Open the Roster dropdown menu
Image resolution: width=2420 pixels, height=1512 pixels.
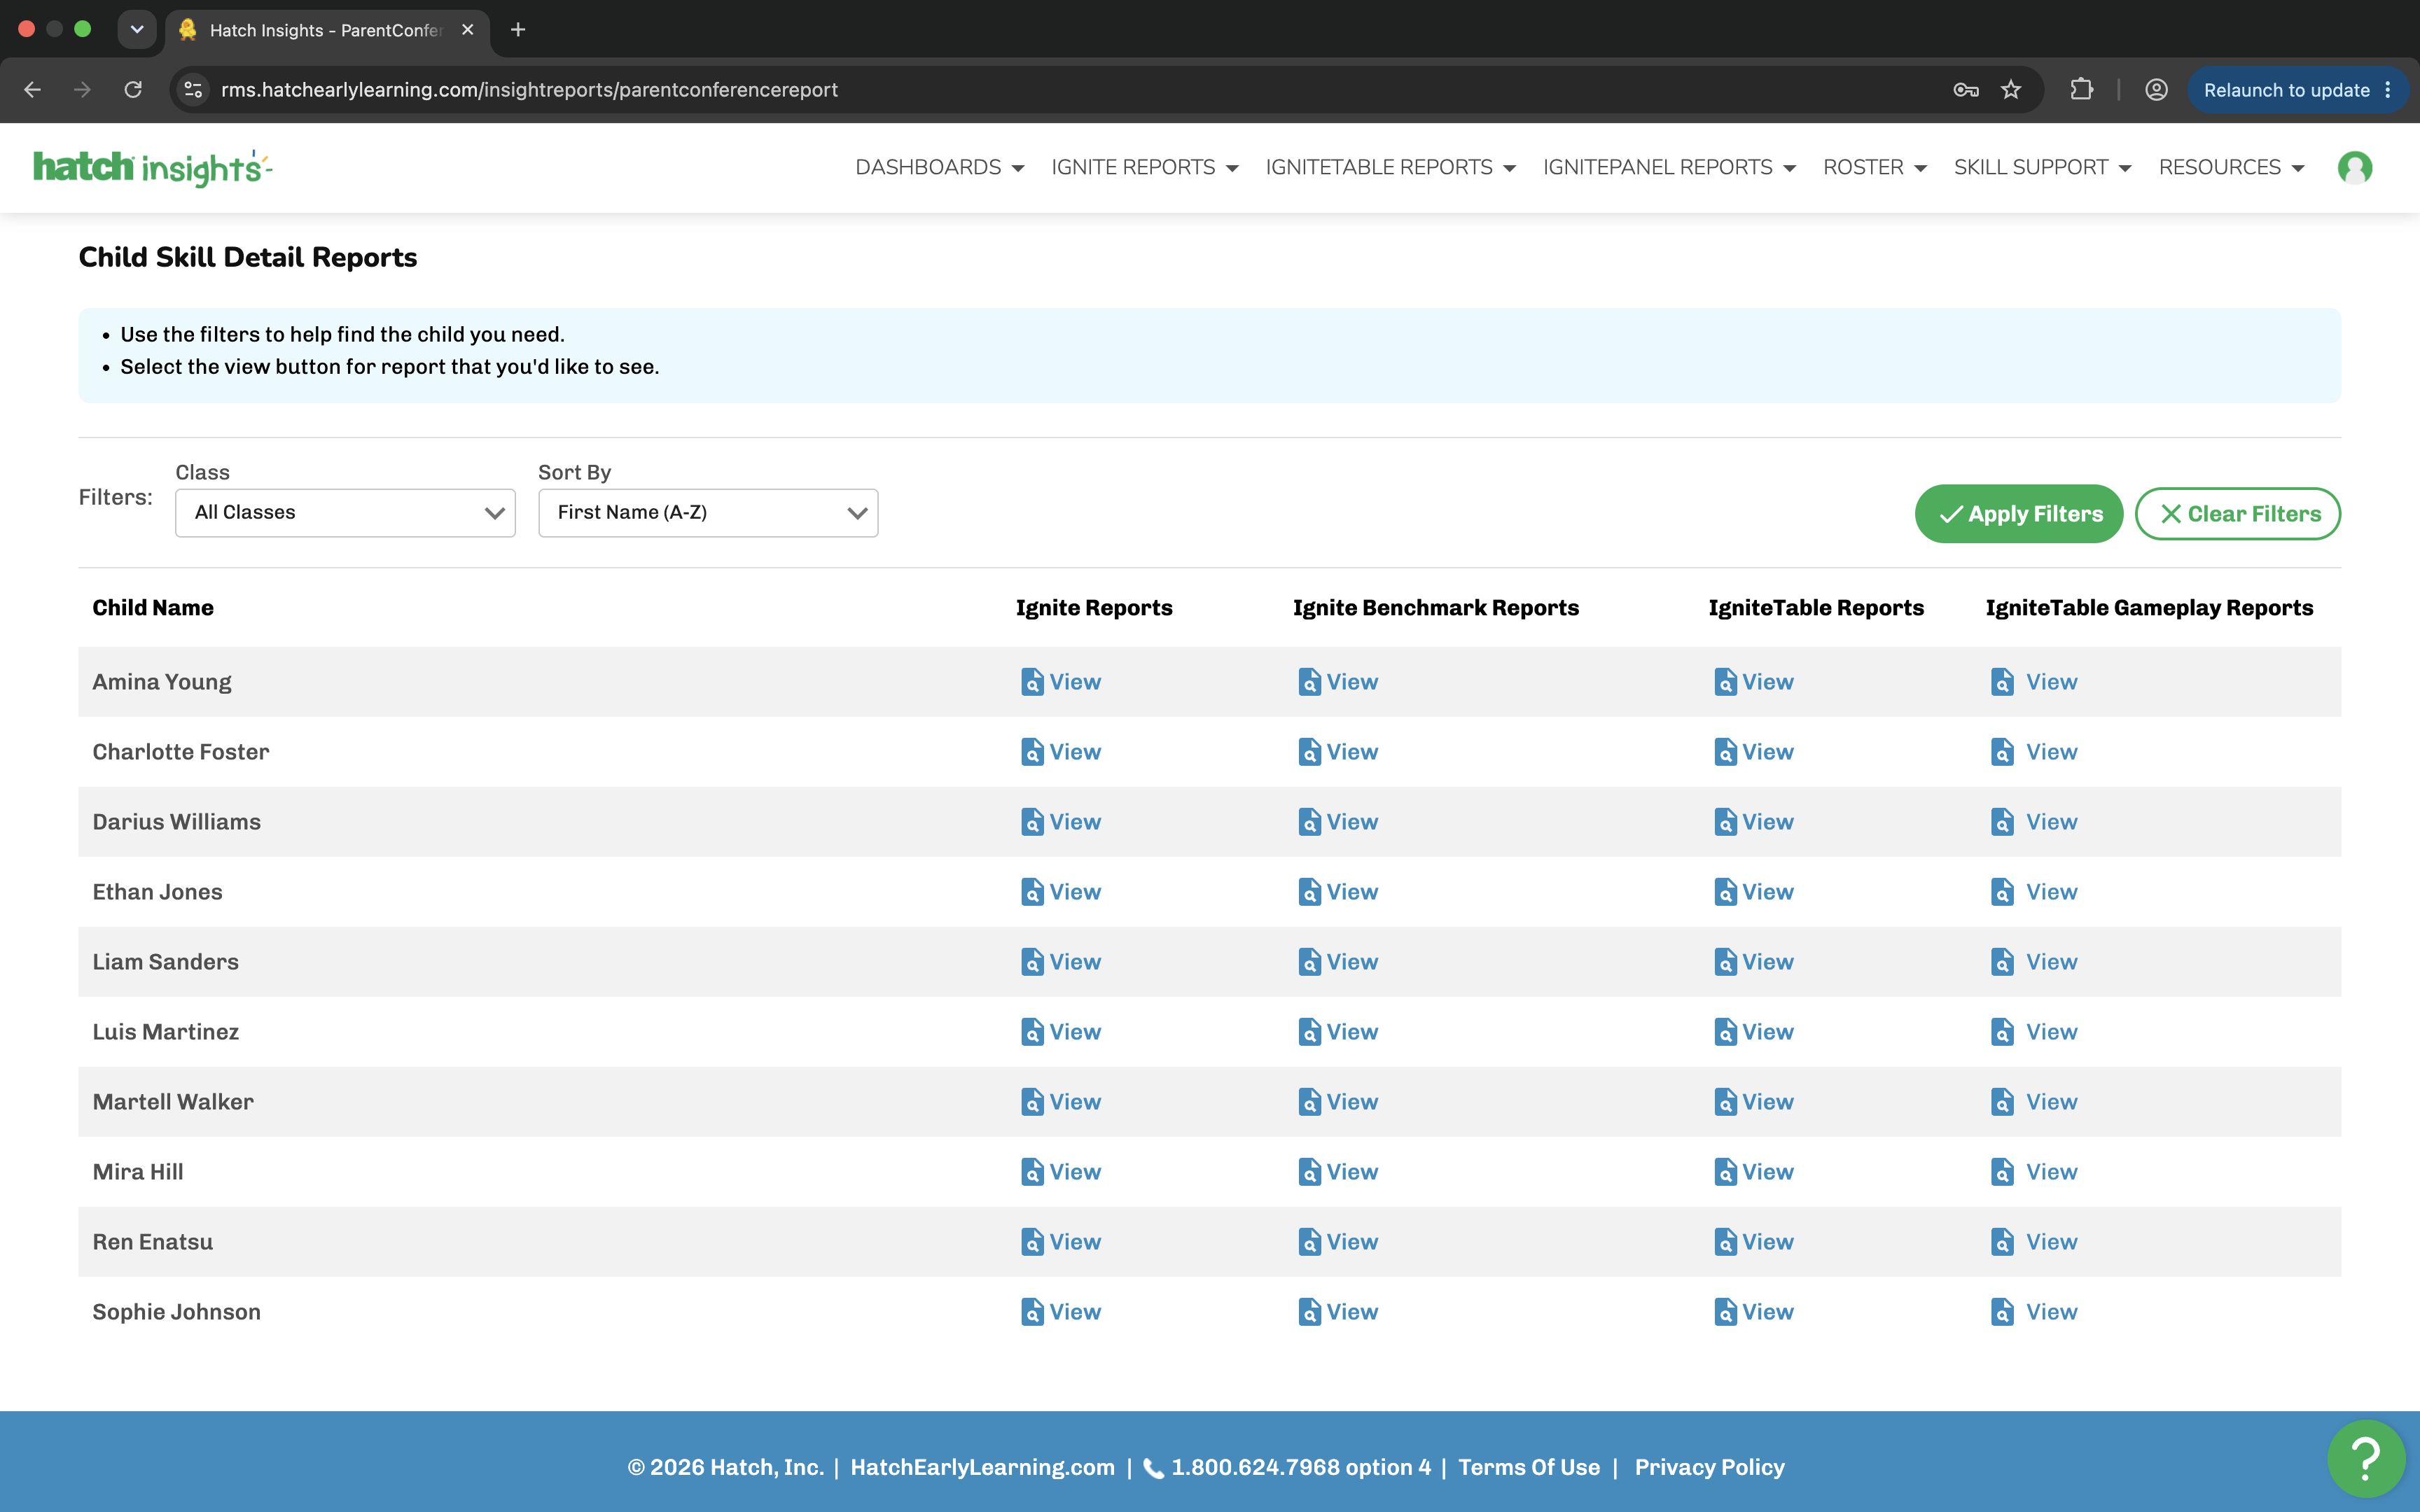pyautogui.click(x=1874, y=167)
